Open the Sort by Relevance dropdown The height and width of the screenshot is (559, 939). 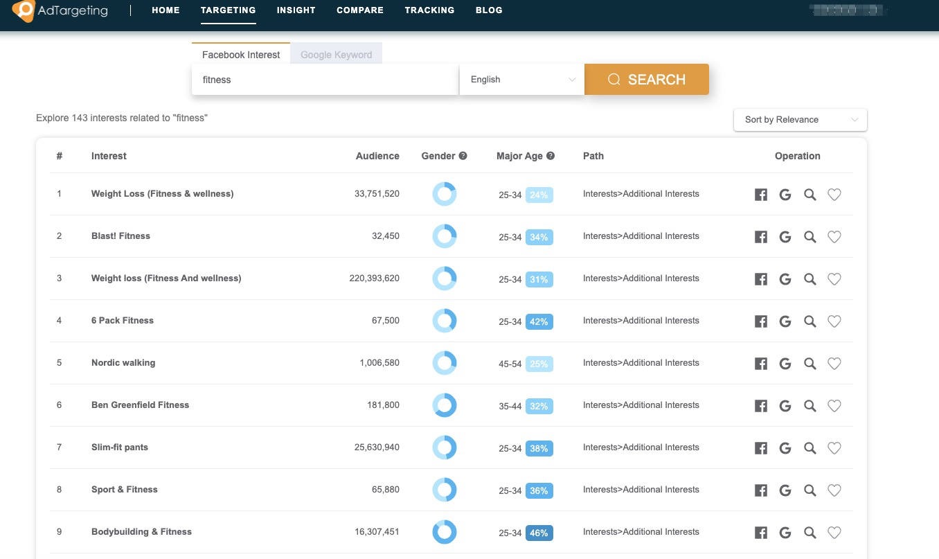click(x=800, y=119)
